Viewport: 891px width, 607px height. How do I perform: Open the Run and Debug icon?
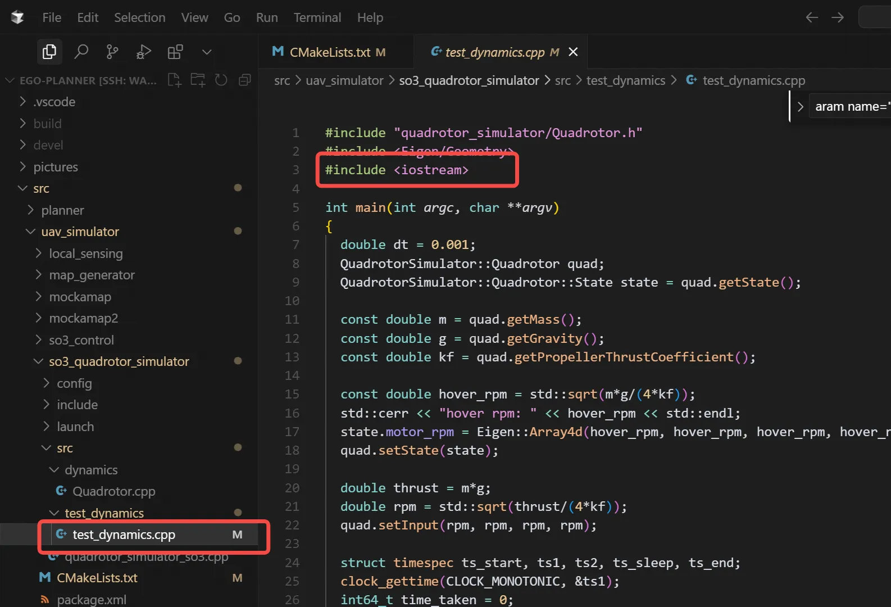pyautogui.click(x=144, y=52)
